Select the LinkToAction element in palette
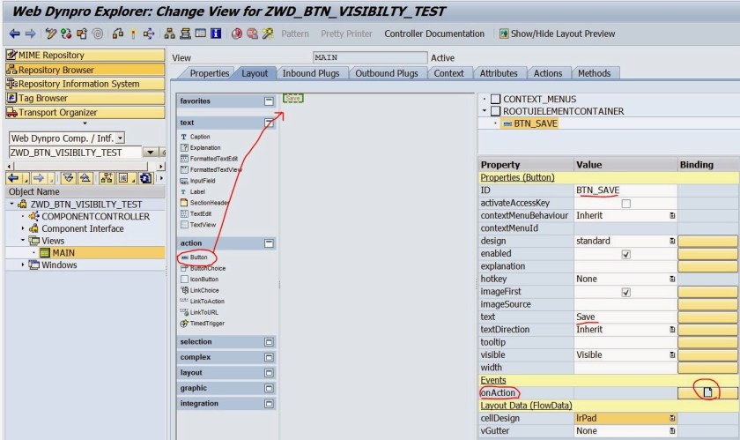This screenshot has width=740, height=440. 203,301
